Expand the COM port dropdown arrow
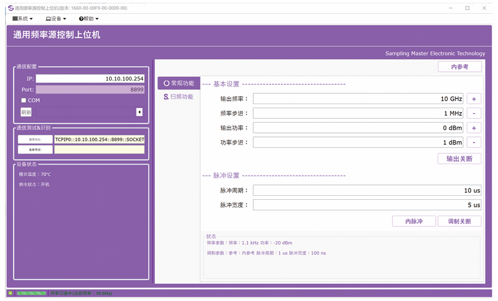This screenshot has height=301, width=498. (x=139, y=112)
